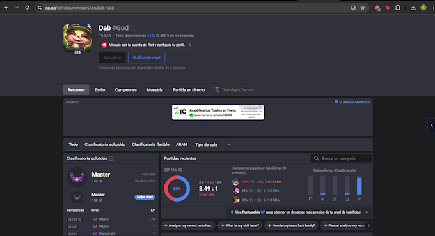Viewport: 435px width, 236px height.
Task: Open the browser downloads icon
Action: [x=413, y=8]
